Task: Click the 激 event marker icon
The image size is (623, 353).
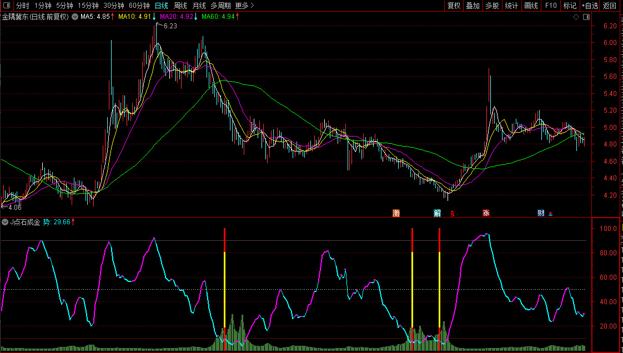Action: pos(396,213)
